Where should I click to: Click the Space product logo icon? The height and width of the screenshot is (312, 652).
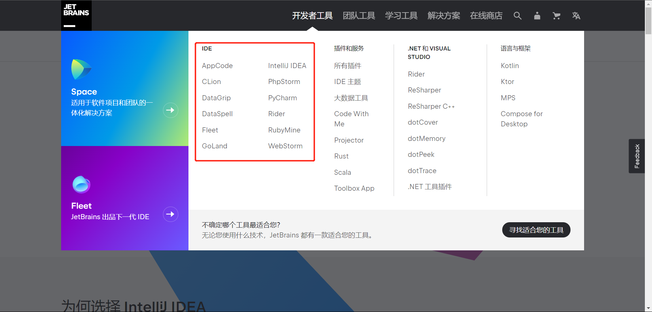[x=81, y=69]
